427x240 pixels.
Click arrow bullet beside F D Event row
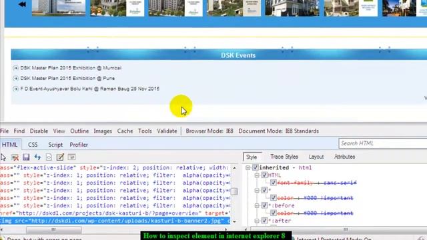(x=15, y=89)
